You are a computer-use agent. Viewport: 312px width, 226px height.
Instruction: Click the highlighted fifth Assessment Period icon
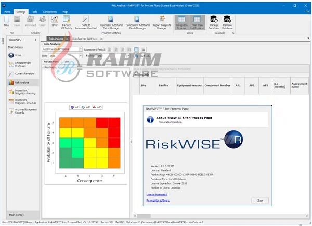click(136, 49)
